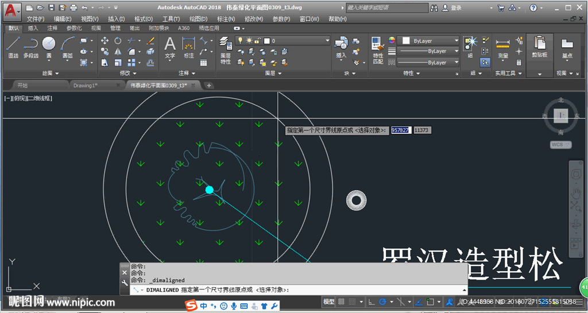Click the layer 0 color swatch
Screen dimensions: 588x313
[267, 41]
